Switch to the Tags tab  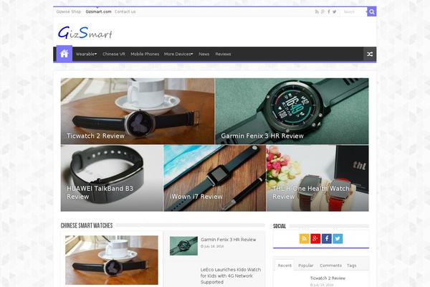point(352,265)
